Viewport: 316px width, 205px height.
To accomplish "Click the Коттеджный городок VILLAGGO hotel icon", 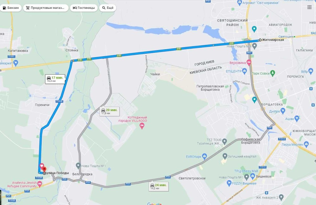I will click(142, 126).
